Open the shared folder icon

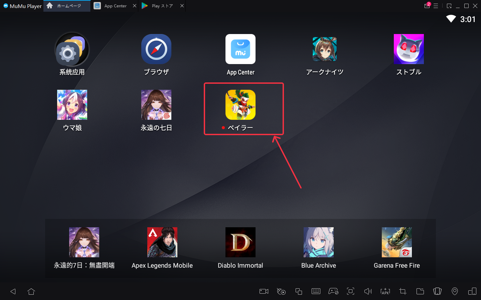[x=420, y=291]
